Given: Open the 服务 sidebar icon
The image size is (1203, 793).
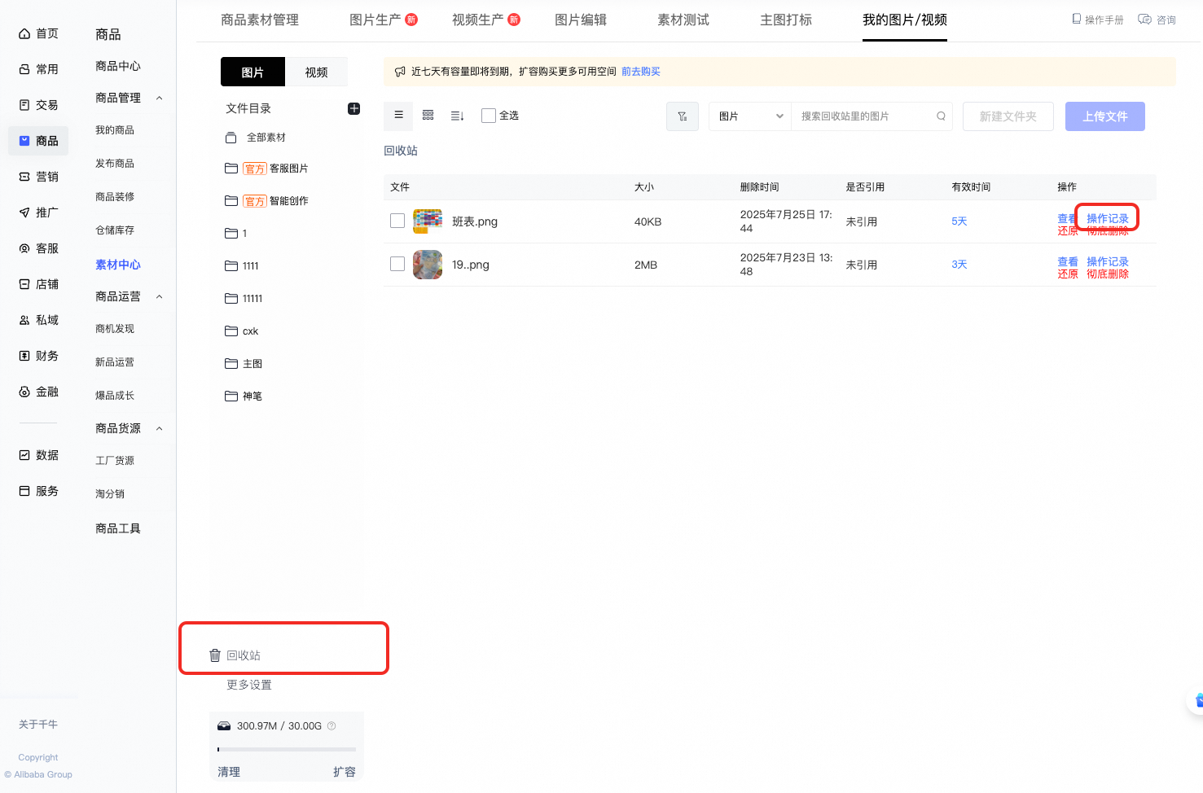Looking at the screenshot, I should tap(24, 491).
